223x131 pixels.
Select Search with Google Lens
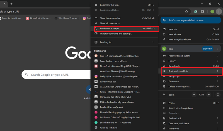pos(191,108)
